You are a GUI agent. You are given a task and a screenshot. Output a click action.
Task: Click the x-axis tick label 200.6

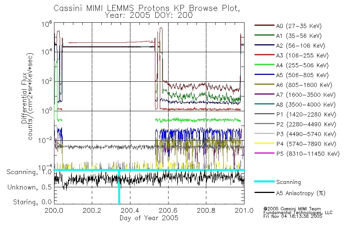168,210
